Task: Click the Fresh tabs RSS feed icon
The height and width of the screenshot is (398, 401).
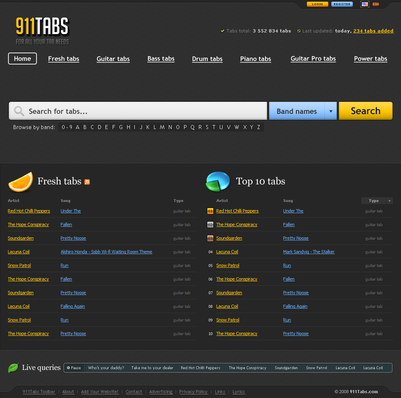Action: [87, 182]
